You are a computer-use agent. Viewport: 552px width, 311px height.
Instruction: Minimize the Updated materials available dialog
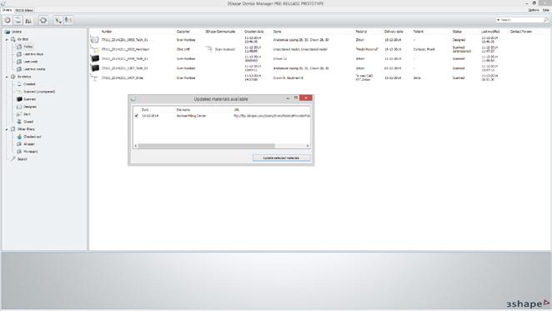pos(288,98)
